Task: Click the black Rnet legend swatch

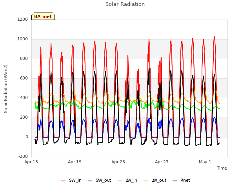Action: point(175,181)
